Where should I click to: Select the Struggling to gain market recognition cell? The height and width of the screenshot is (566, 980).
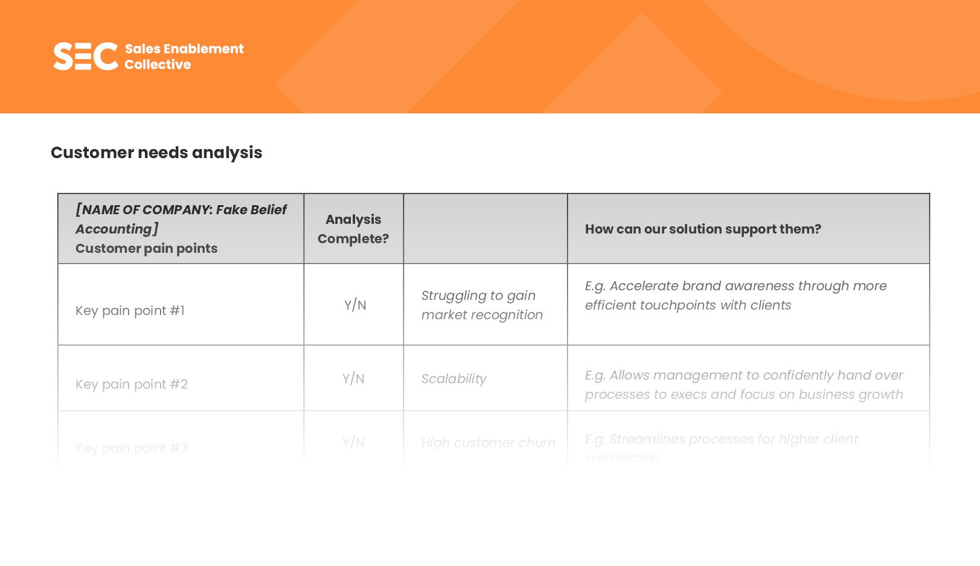[482, 305]
